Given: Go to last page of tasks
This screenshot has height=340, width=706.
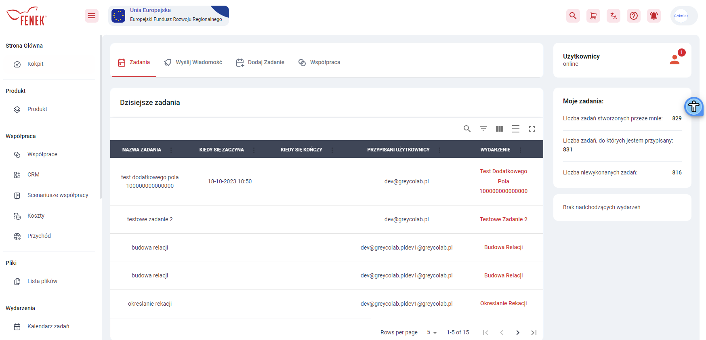Looking at the screenshot, I should click(x=534, y=333).
